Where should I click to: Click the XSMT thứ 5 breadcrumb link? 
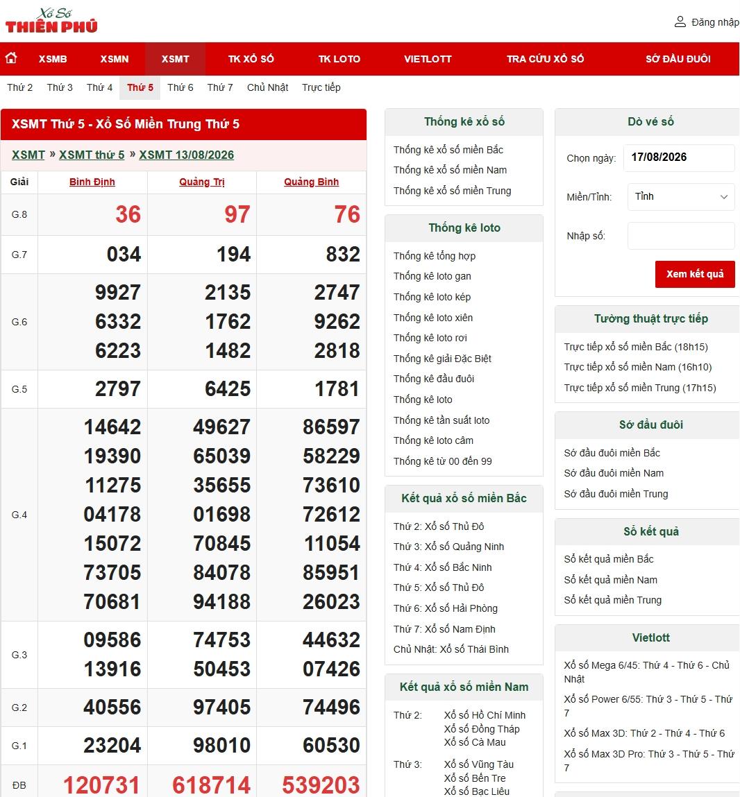[92, 155]
